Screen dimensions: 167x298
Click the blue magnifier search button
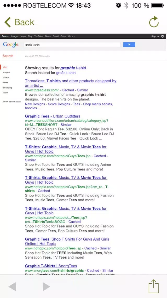129,45
